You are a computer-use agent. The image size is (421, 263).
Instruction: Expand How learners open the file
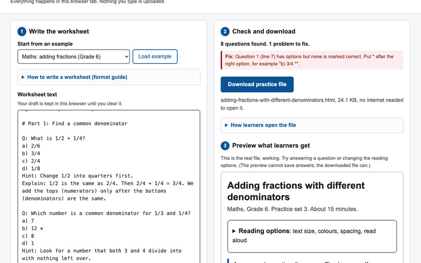(x=312, y=125)
